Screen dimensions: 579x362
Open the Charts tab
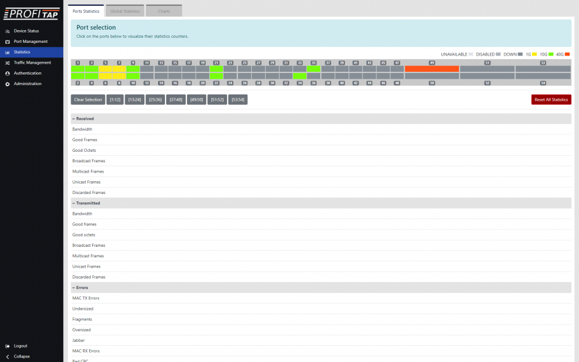(x=164, y=11)
